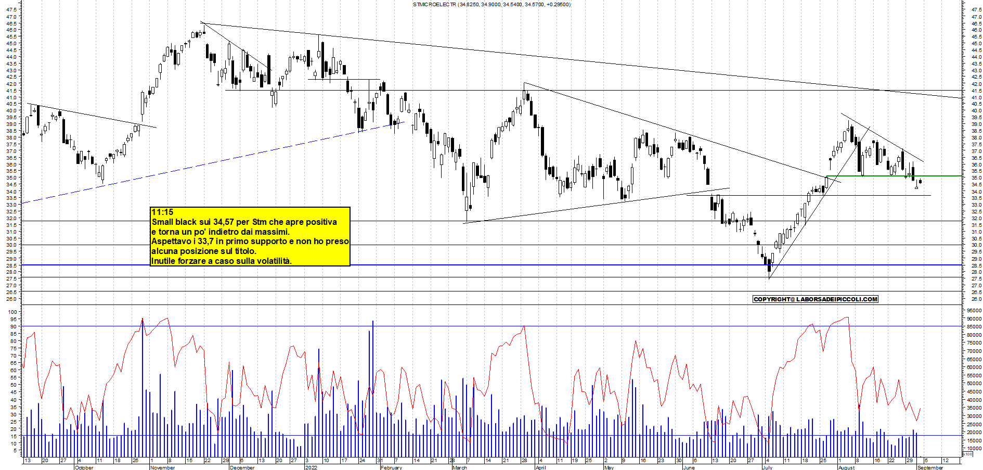The width and height of the screenshot is (983, 470).
Task: Click "30.0" on the left price axis
Action: (11, 245)
